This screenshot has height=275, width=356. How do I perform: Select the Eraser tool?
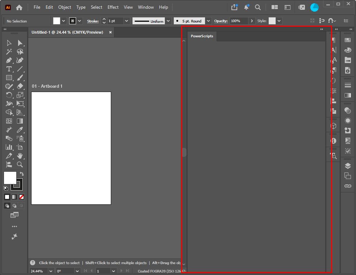[x=20, y=86]
